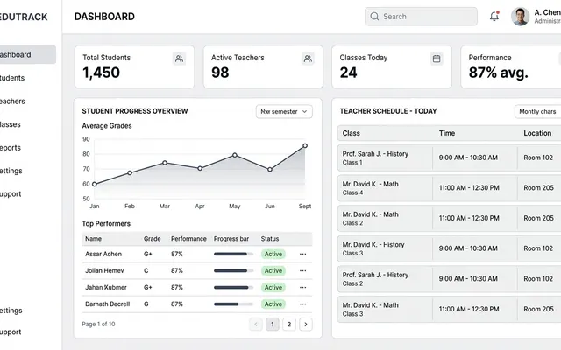Open more options for Assar Aohen
Viewport: 561px width, 350px height.
click(302, 254)
